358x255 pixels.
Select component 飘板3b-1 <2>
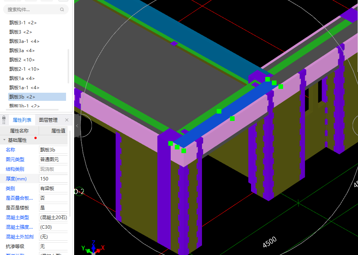click(x=24, y=106)
